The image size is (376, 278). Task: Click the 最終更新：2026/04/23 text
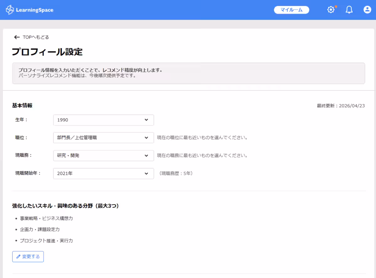pyautogui.click(x=341, y=106)
